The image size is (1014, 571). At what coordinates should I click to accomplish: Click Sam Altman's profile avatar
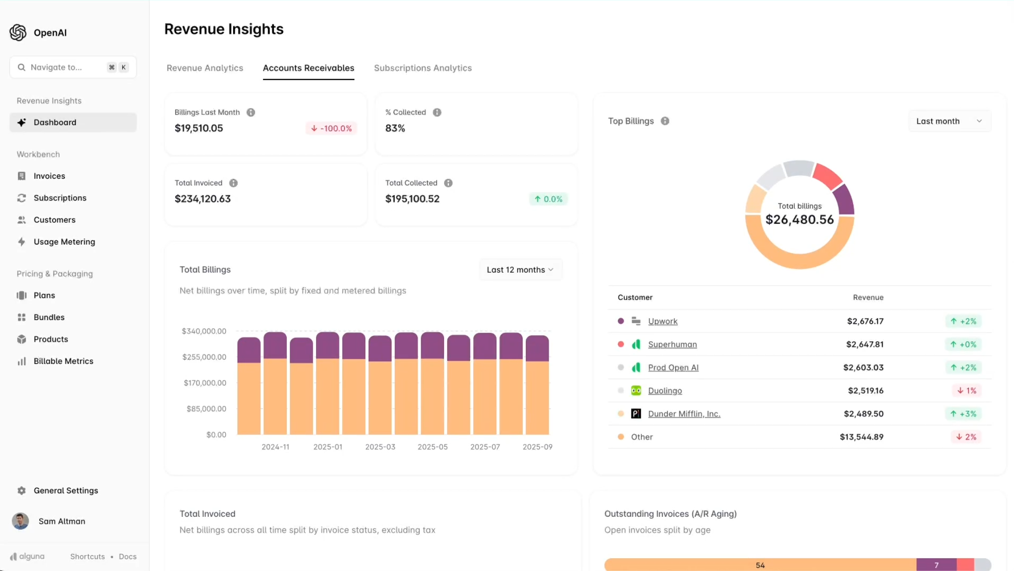pos(20,521)
